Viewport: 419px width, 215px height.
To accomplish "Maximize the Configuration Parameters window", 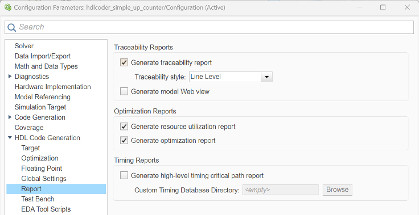I will pos(383,7).
